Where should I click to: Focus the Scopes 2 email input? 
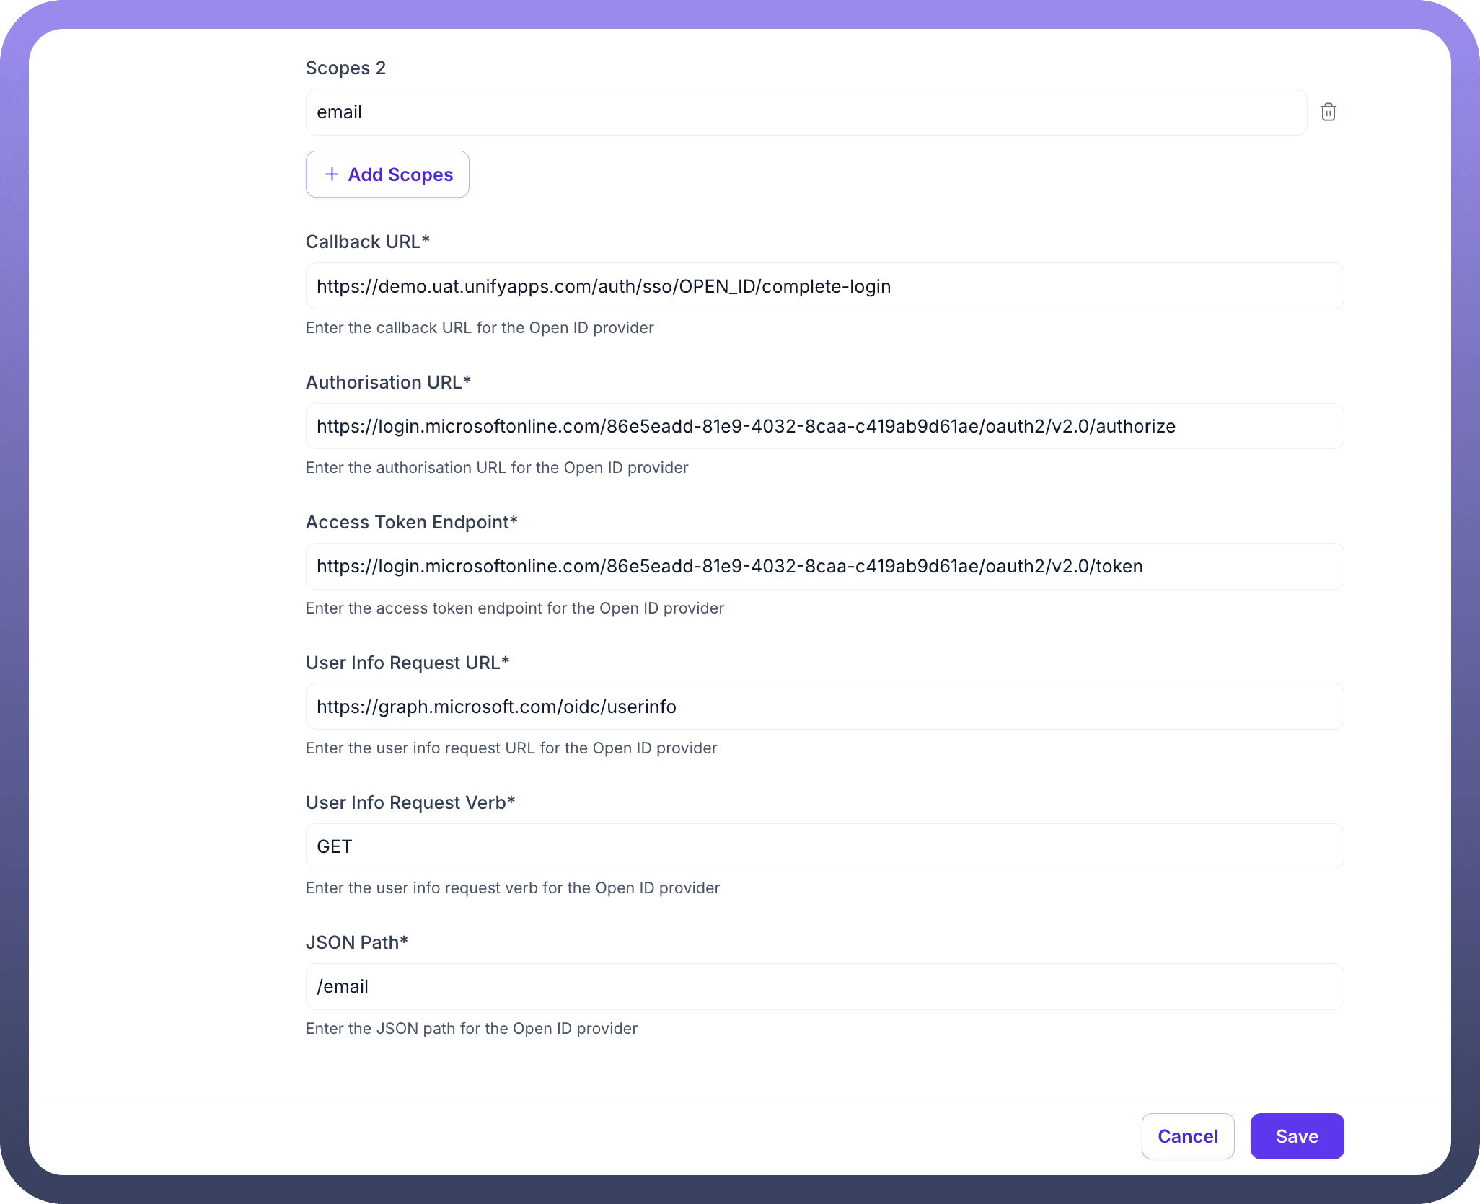[x=806, y=112]
